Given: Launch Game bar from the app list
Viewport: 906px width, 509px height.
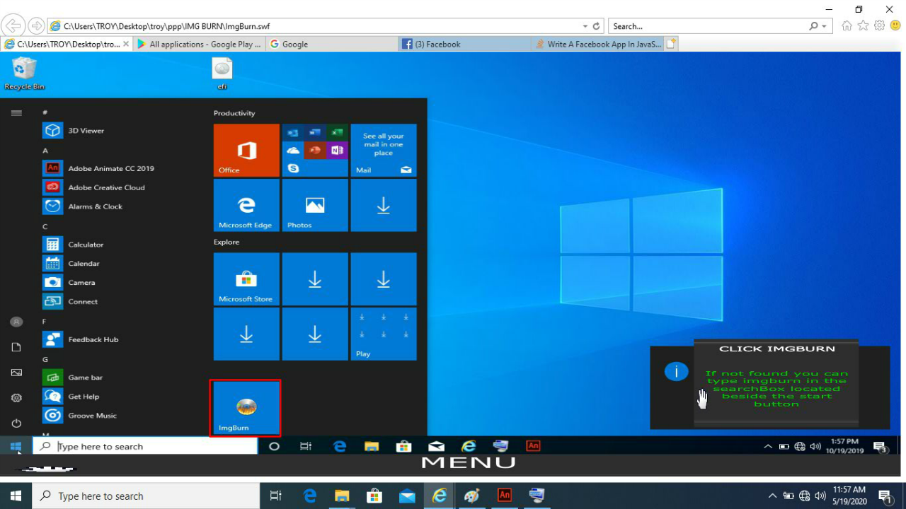Looking at the screenshot, I should click(73, 378).
